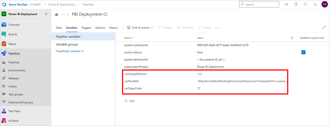330x126 pixels.
Task: Open the user settings icon in header
Action: point(315,4)
